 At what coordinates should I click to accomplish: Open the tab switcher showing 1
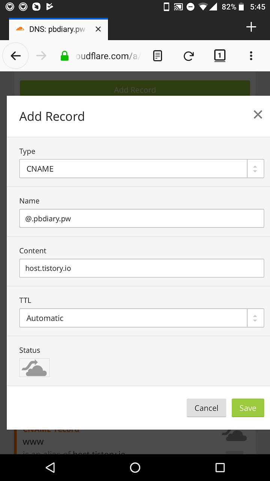220,56
